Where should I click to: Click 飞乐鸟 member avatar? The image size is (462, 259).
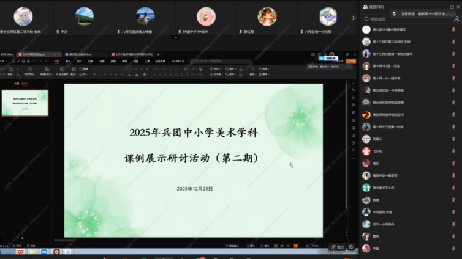366,151
